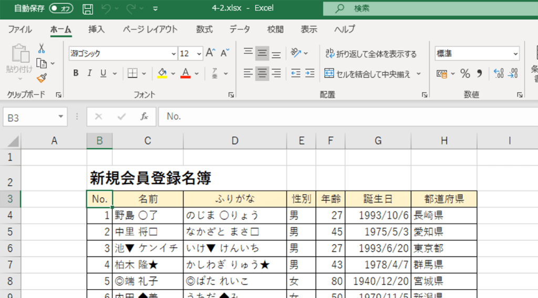Open font color palette dropdown arrow
538x298 pixels.
tap(196, 73)
